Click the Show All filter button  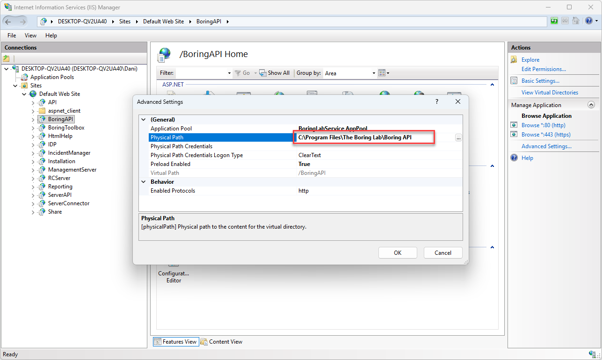275,73
